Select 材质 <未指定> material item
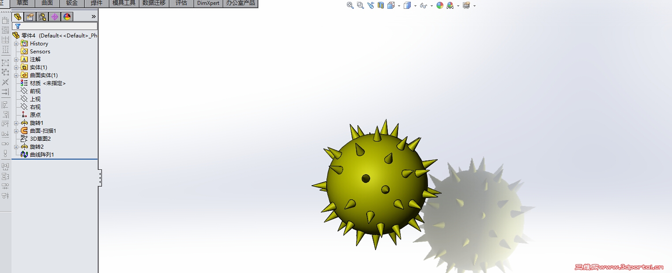Image resolution: width=672 pixels, height=273 pixels. click(48, 83)
